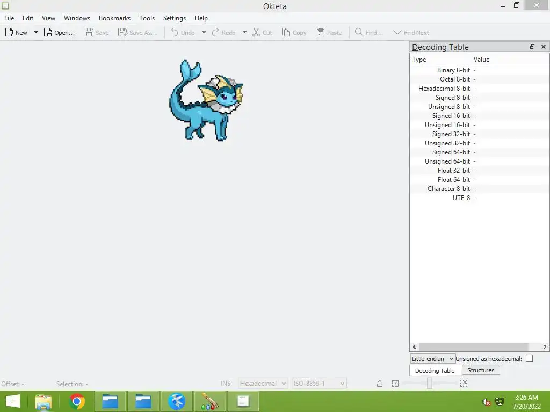Click the Find magnifier icon
This screenshot has width=550, height=412.
359,33
